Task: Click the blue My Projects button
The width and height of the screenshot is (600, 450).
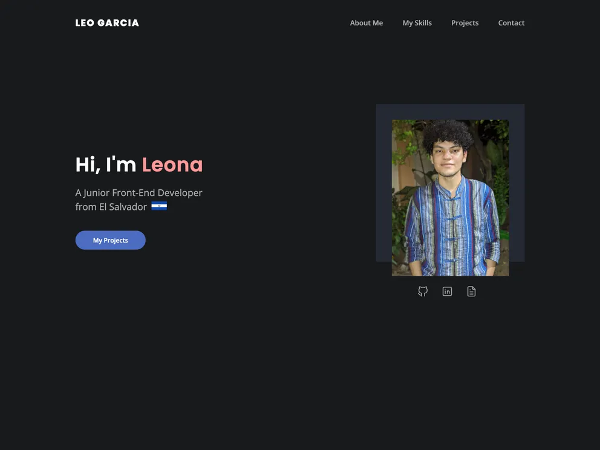Action: (x=110, y=240)
